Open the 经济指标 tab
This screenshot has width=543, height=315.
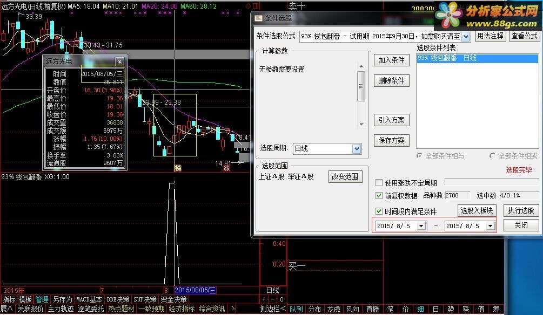pos(182,309)
